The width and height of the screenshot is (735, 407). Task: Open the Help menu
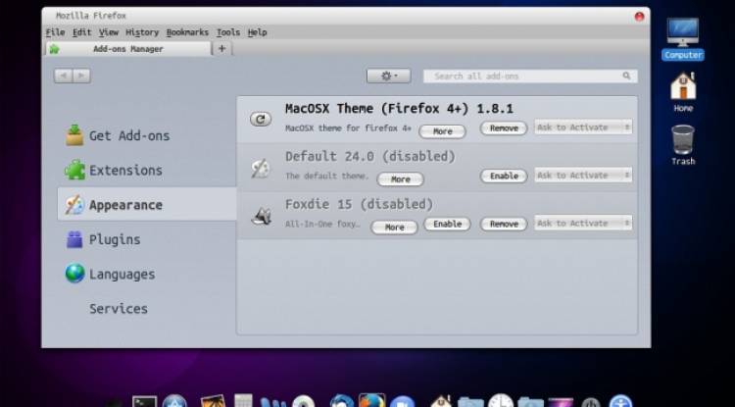click(258, 32)
